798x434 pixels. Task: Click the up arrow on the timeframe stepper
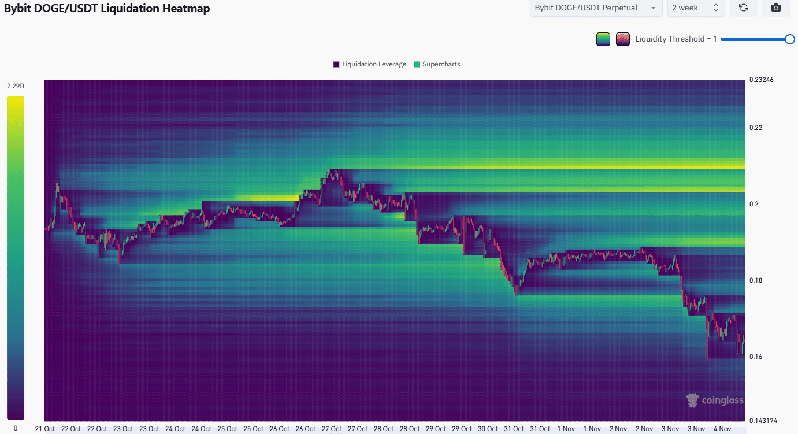coord(715,6)
